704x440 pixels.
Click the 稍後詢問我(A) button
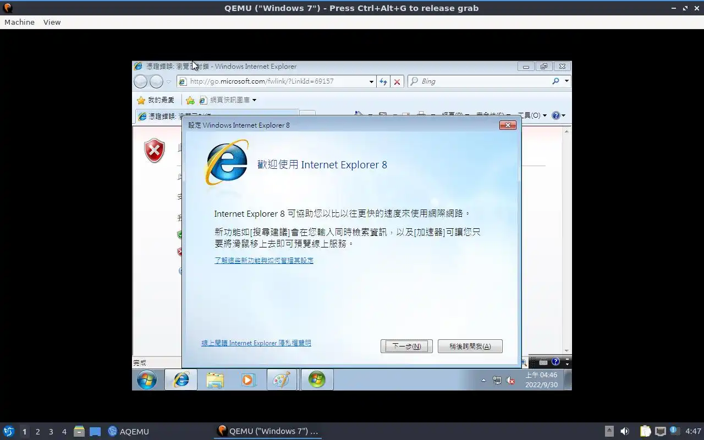pos(470,346)
